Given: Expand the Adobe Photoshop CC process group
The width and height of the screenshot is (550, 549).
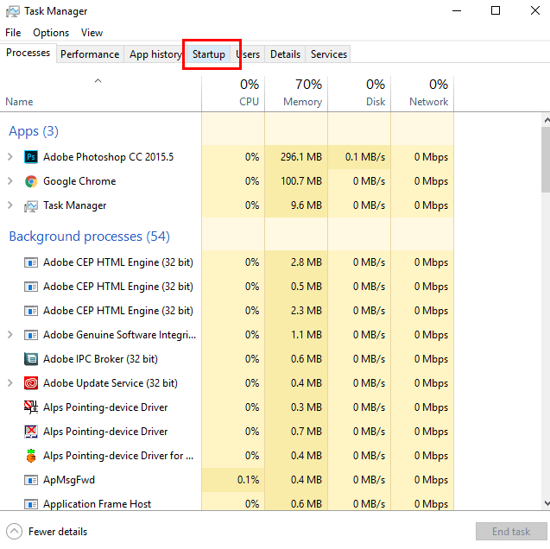Looking at the screenshot, I should pyautogui.click(x=10, y=157).
